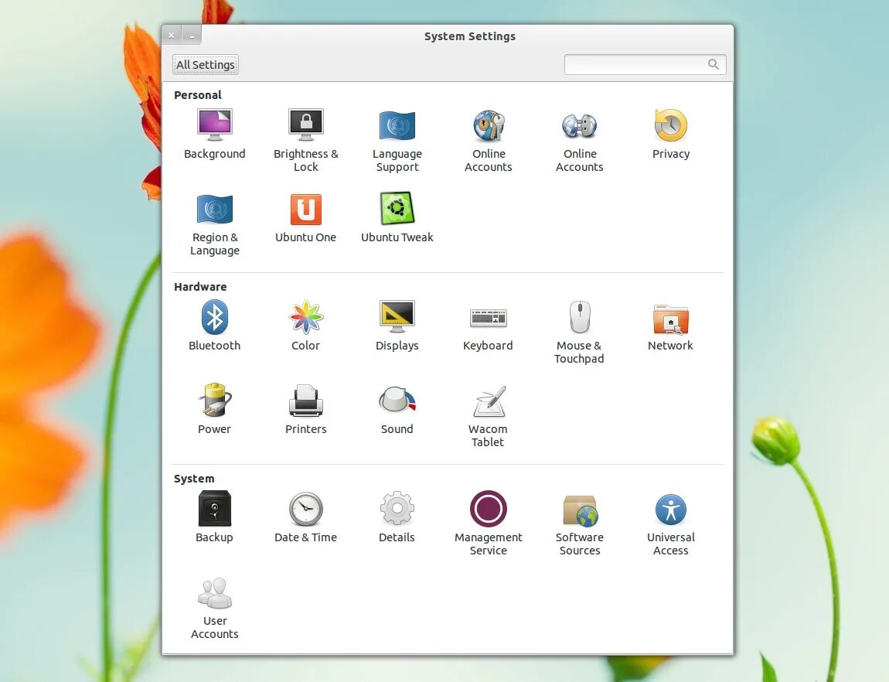
Task: Open Online Accounts with the plug icon
Action: [x=580, y=126]
